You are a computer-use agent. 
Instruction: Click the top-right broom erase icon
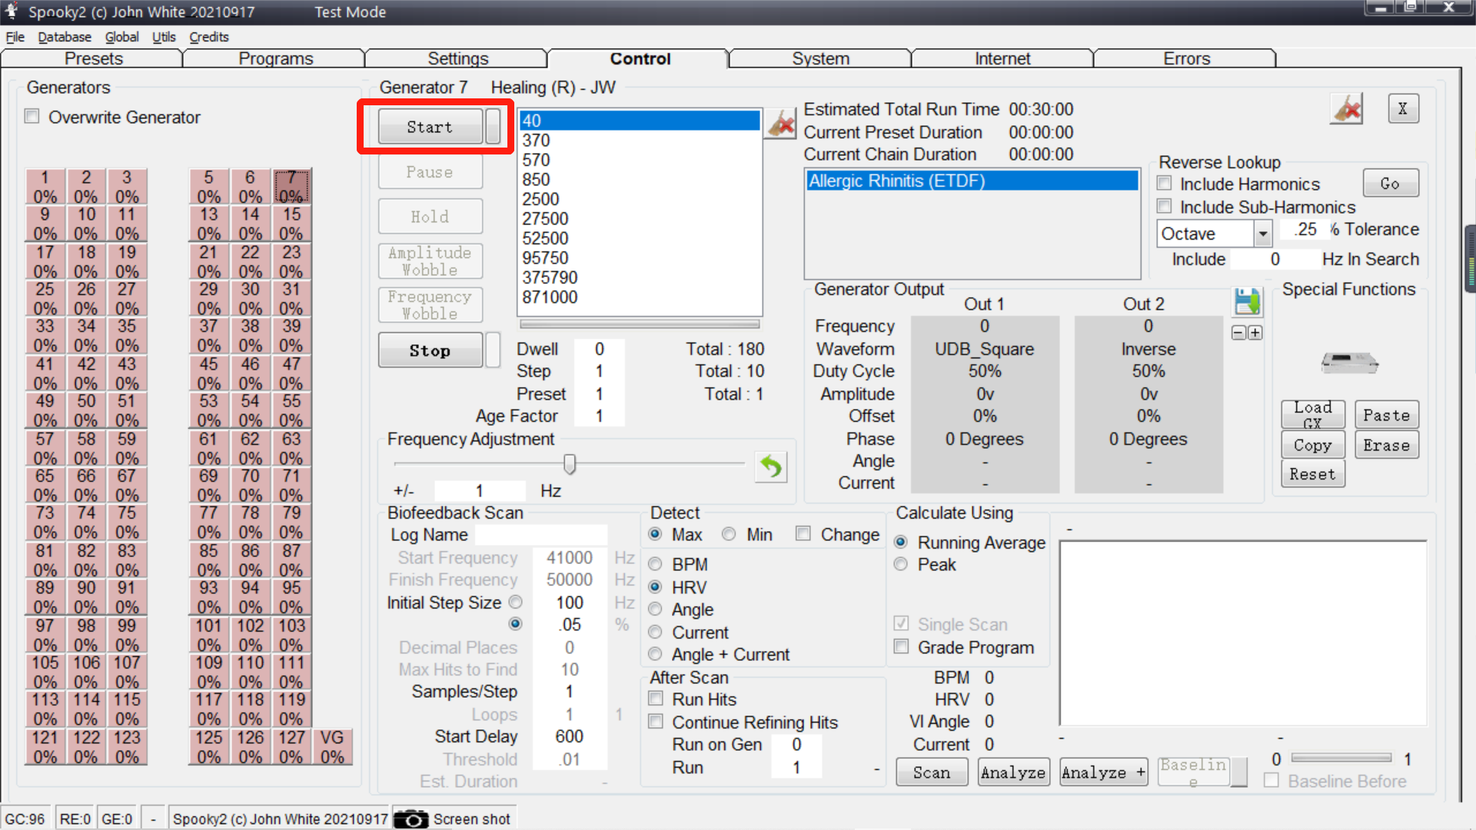[x=1347, y=109]
